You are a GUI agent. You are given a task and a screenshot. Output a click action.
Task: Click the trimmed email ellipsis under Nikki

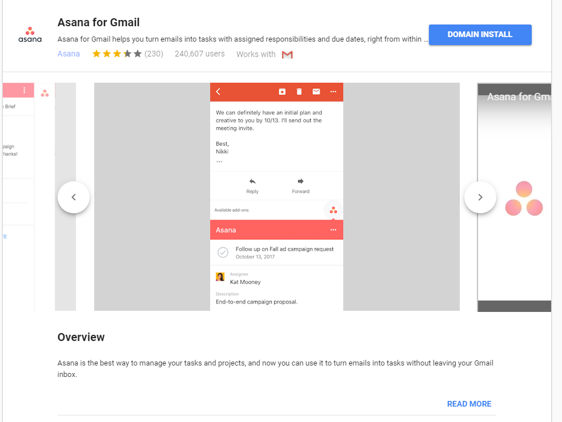tap(219, 161)
